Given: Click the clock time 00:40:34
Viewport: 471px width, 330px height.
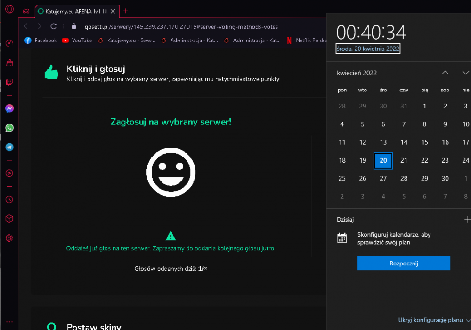Looking at the screenshot, I should click(371, 33).
